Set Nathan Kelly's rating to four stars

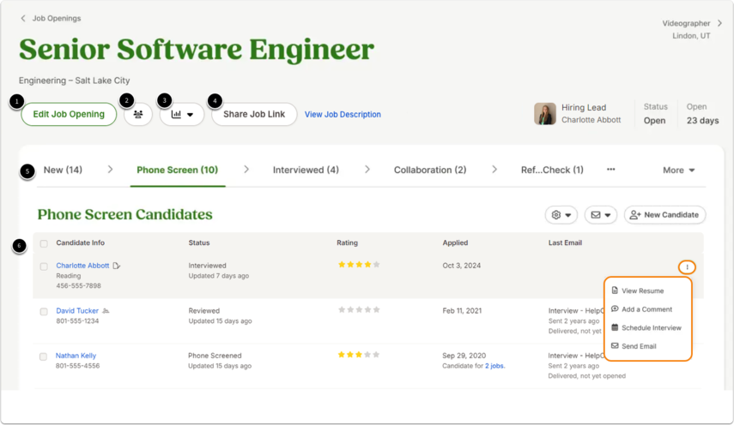pos(367,355)
